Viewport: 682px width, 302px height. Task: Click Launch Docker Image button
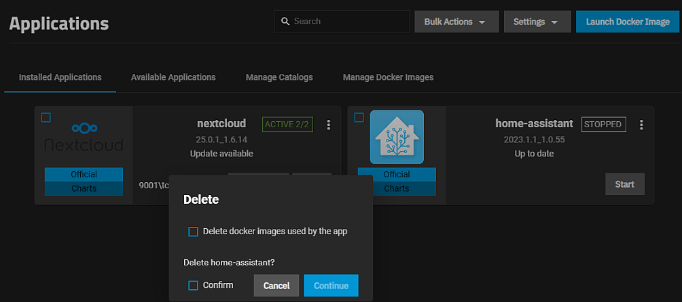[628, 22]
